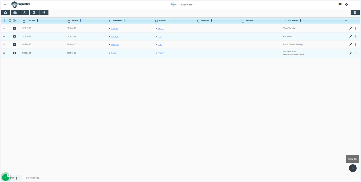Click the cloud download toolbar button
Image resolution: width=361 pixels, height=182 pixels.
(x=15, y=13)
